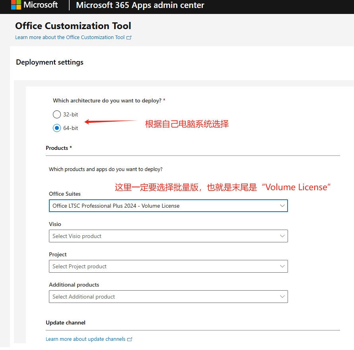Click the Deployment settings heading
Screen dimensions: 354x350
(x=49, y=62)
